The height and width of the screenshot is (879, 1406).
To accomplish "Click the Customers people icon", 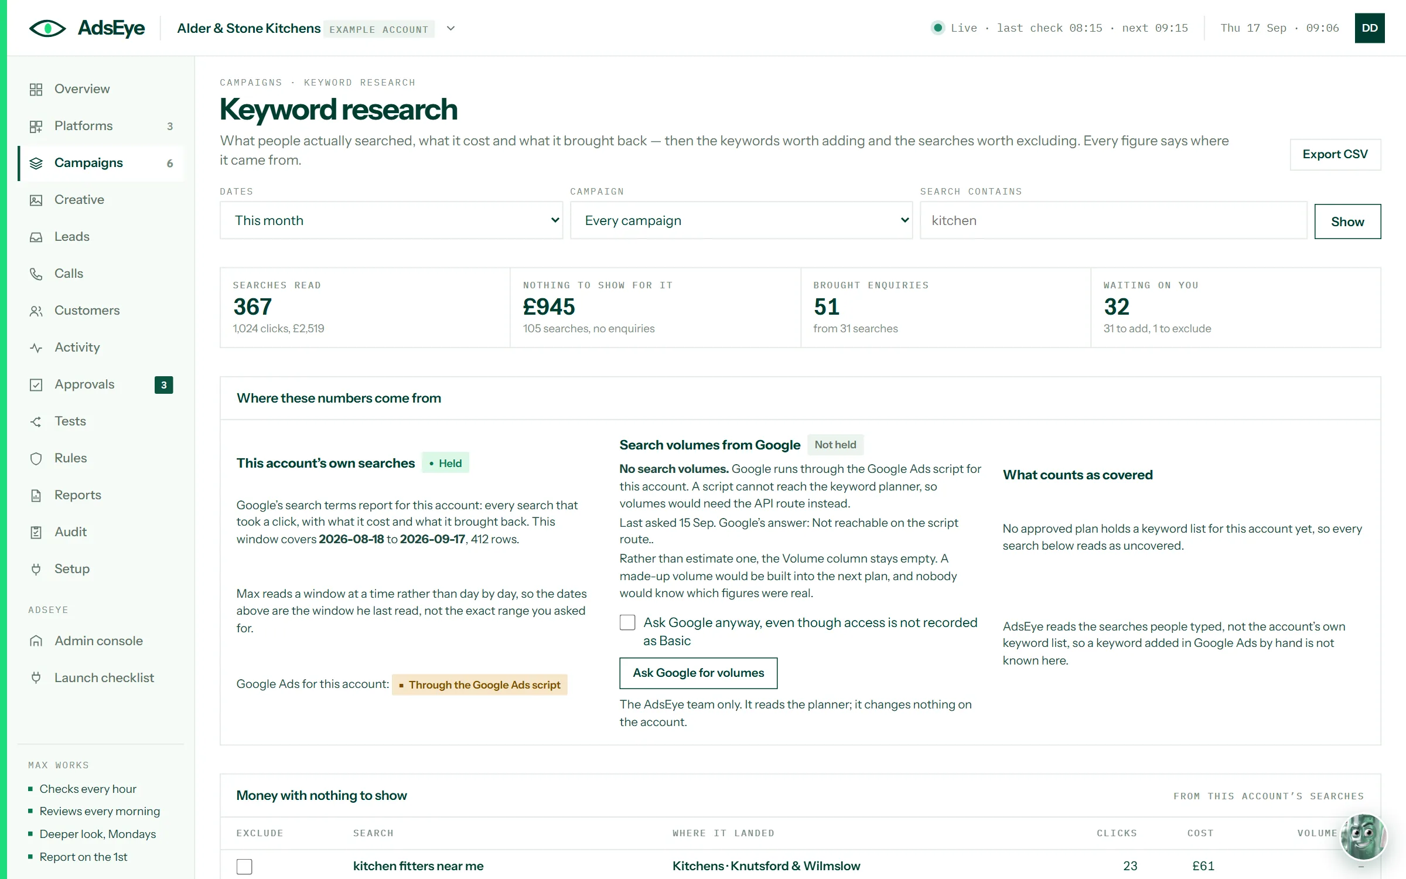I will (36, 311).
